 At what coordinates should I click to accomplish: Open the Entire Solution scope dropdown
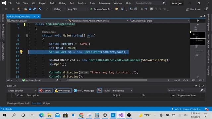22,91
